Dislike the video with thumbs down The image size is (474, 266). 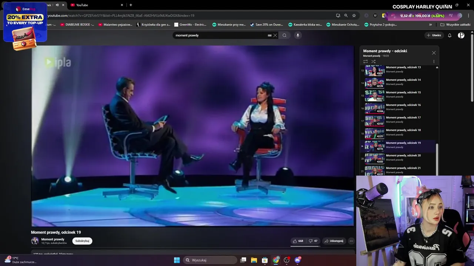(313, 241)
